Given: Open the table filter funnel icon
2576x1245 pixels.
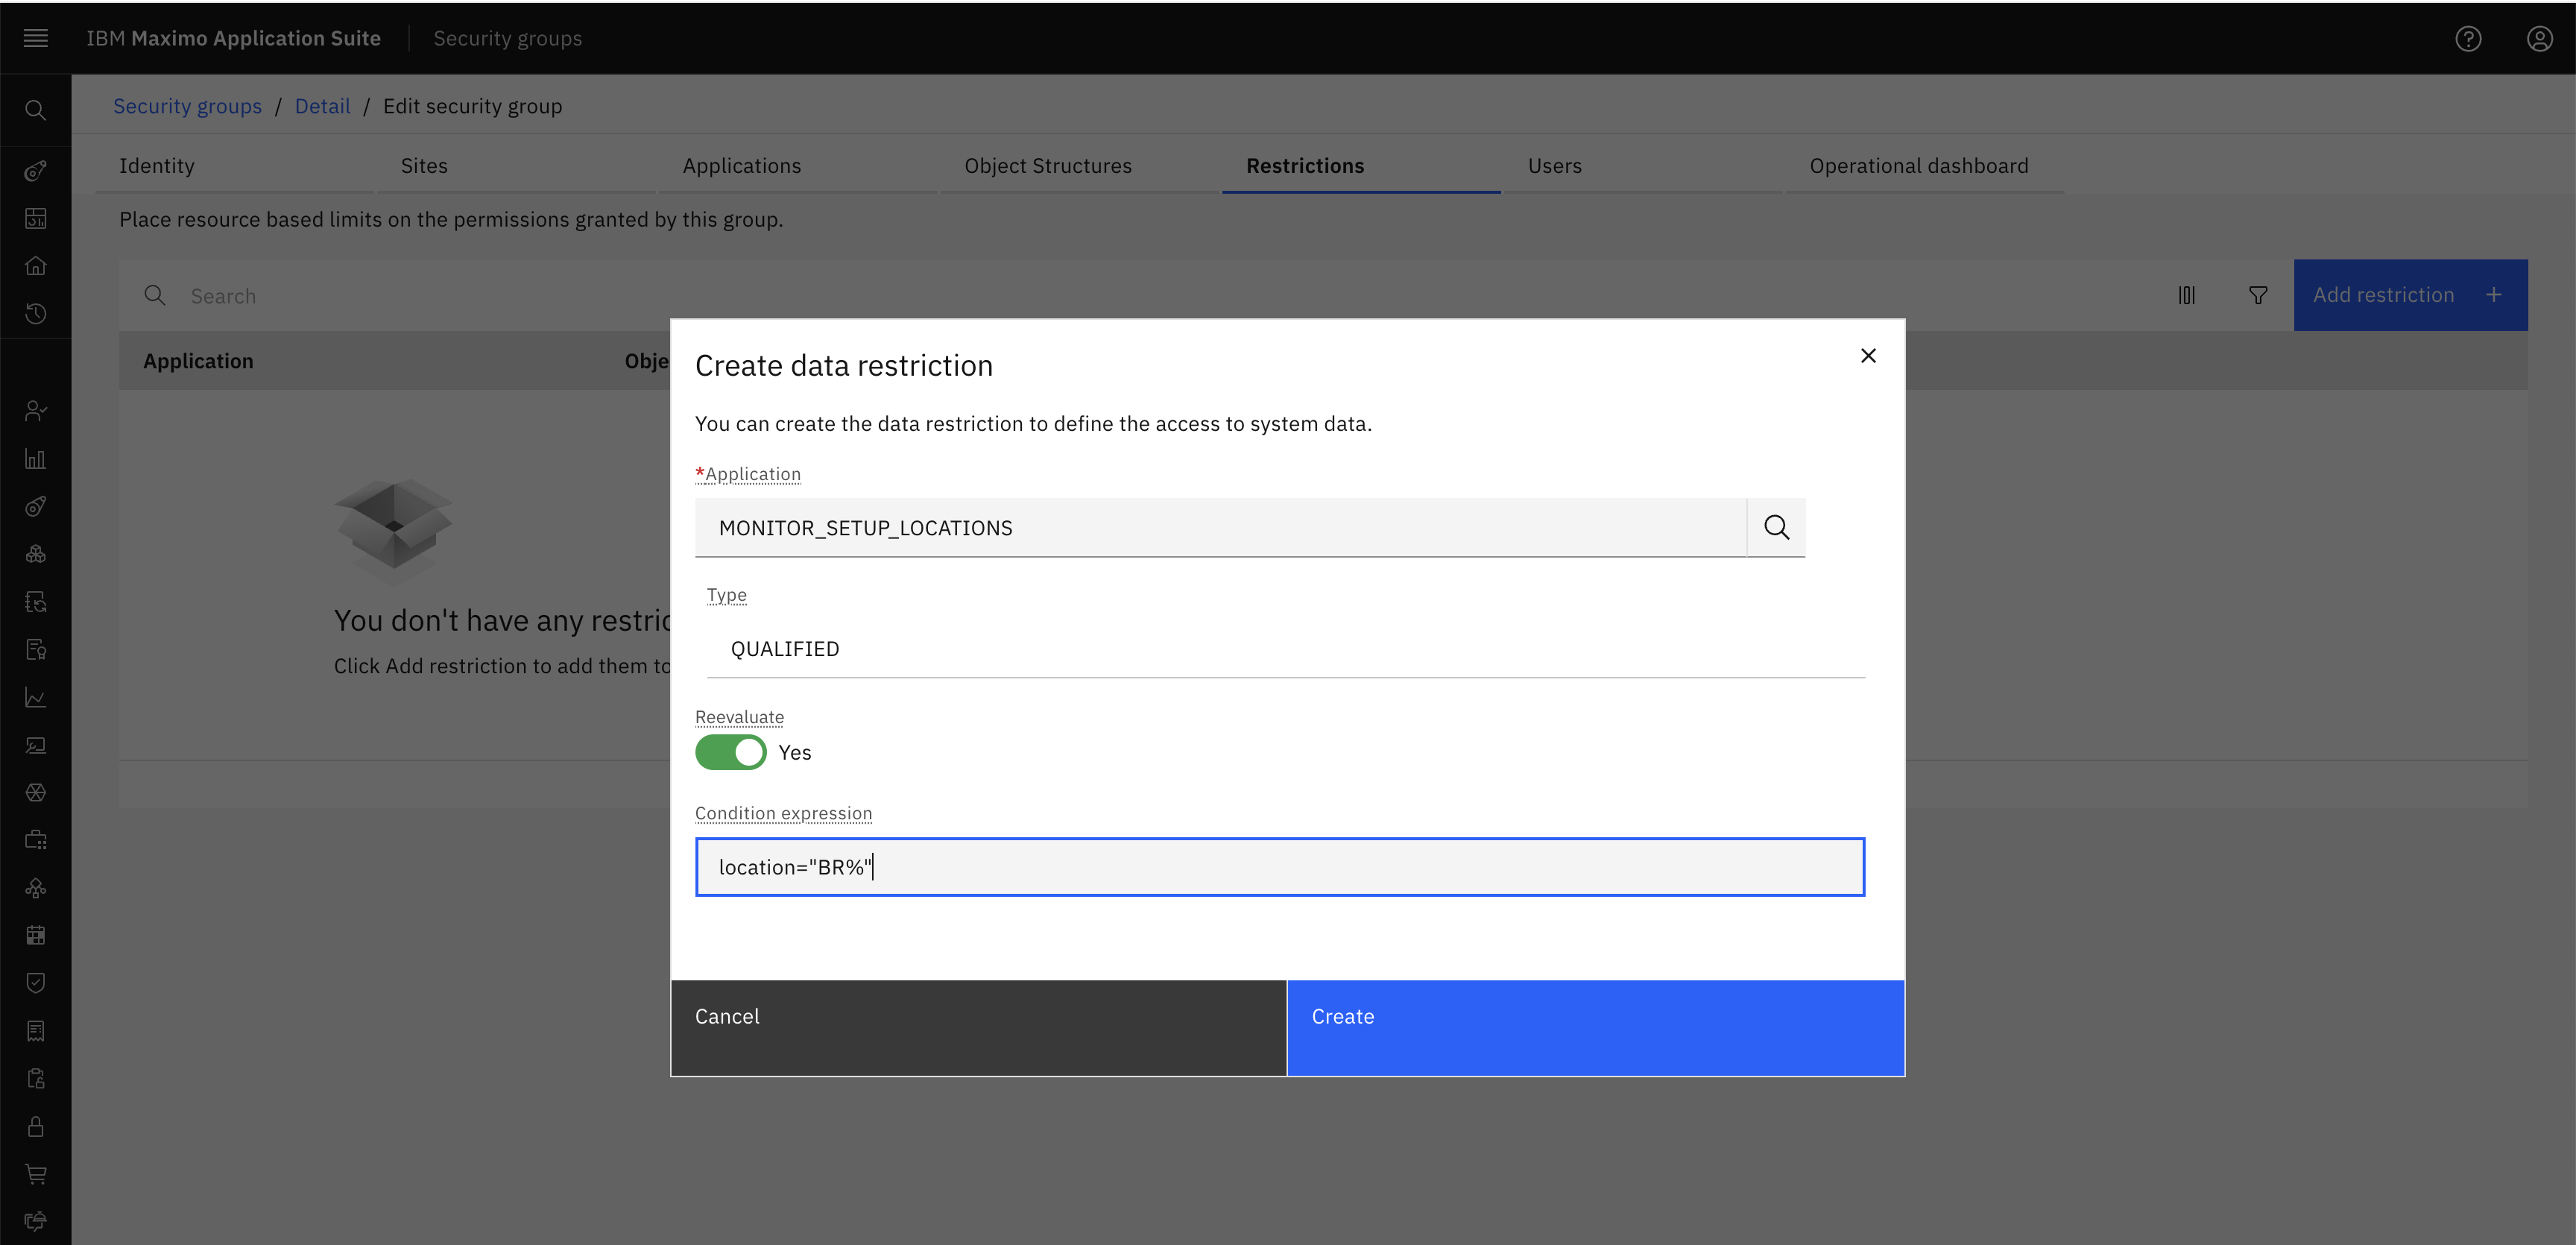Looking at the screenshot, I should click(2258, 295).
